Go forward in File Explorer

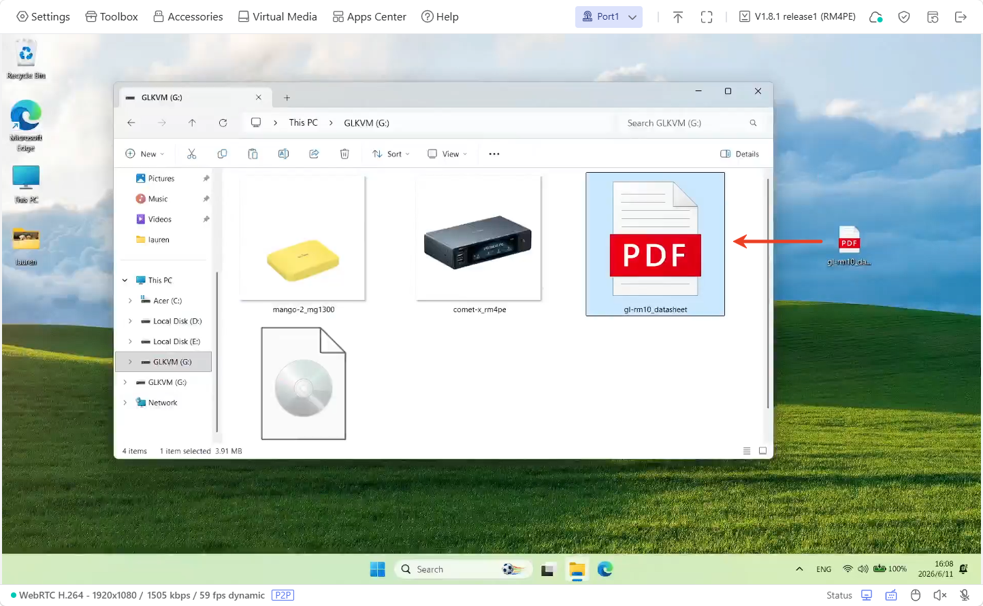161,123
